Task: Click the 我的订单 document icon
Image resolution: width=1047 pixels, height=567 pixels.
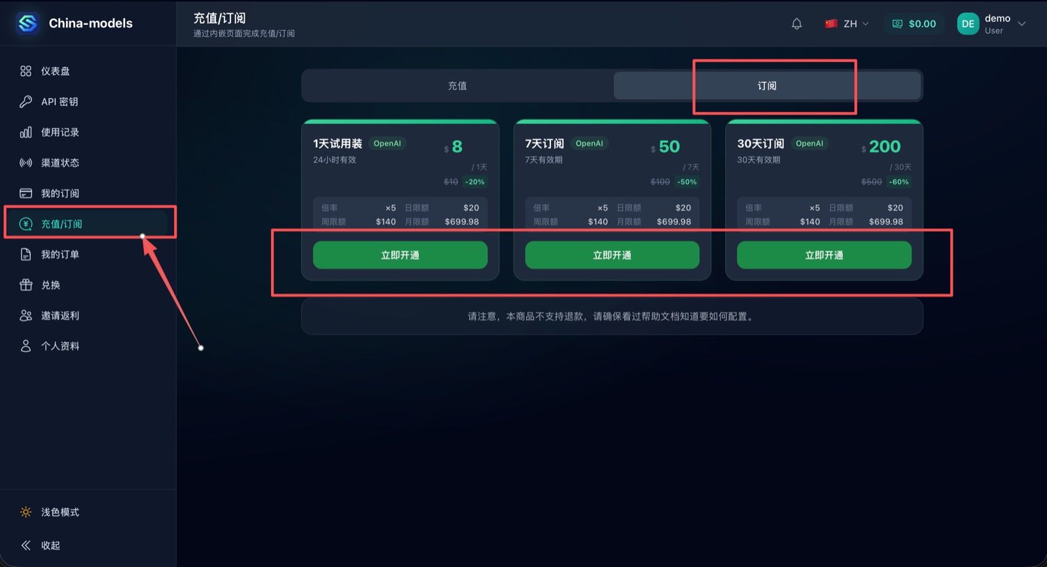Action: (26, 254)
